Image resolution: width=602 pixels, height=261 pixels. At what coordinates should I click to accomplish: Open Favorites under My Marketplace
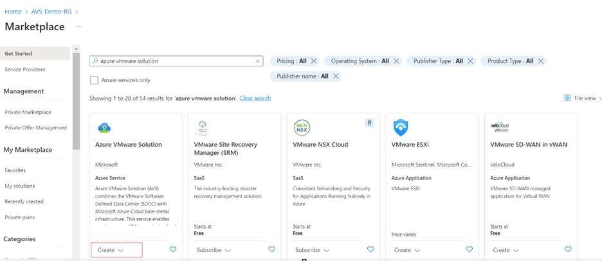click(x=15, y=170)
